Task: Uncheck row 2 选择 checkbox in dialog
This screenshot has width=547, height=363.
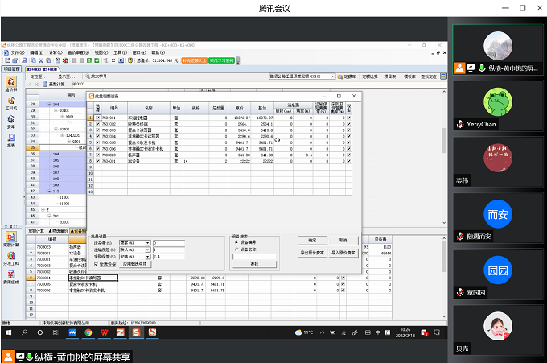Action: [x=97, y=124]
